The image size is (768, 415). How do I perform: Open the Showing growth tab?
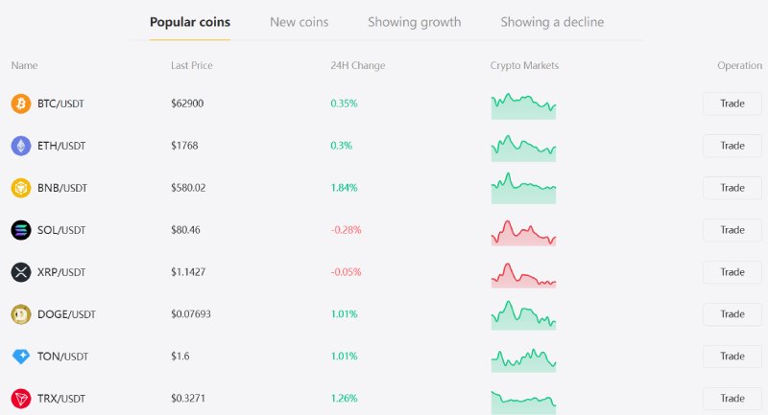[415, 22]
